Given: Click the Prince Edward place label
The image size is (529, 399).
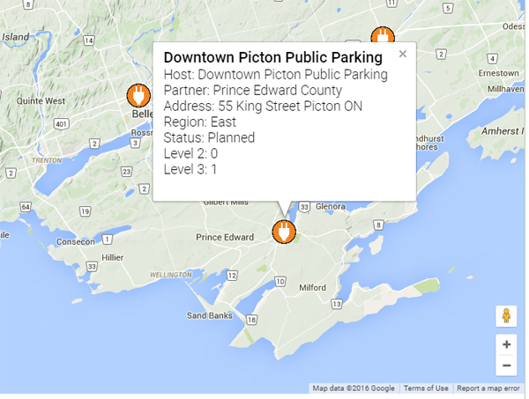Looking at the screenshot, I should pos(225,237).
